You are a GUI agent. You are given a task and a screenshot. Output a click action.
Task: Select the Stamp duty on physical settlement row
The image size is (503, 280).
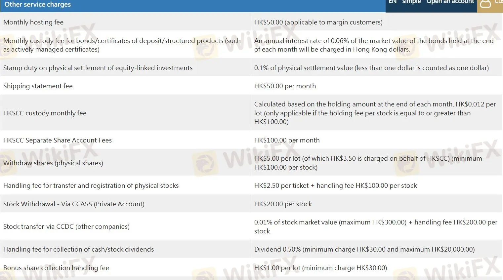[98, 68]
